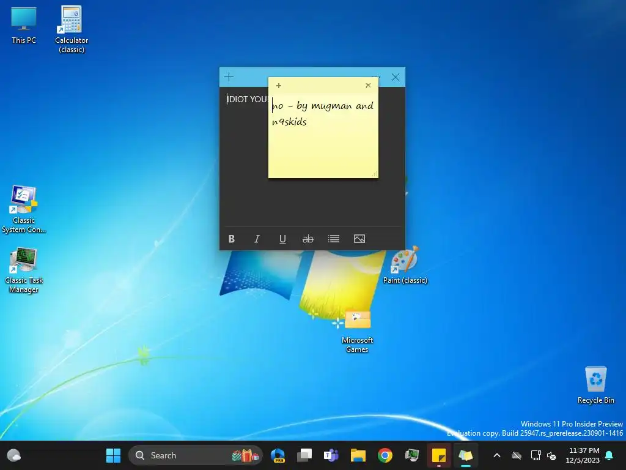This screenshot has width=626, height=470.
Task: Open Task View from the taskbar
Action: [x=304, y=455]
